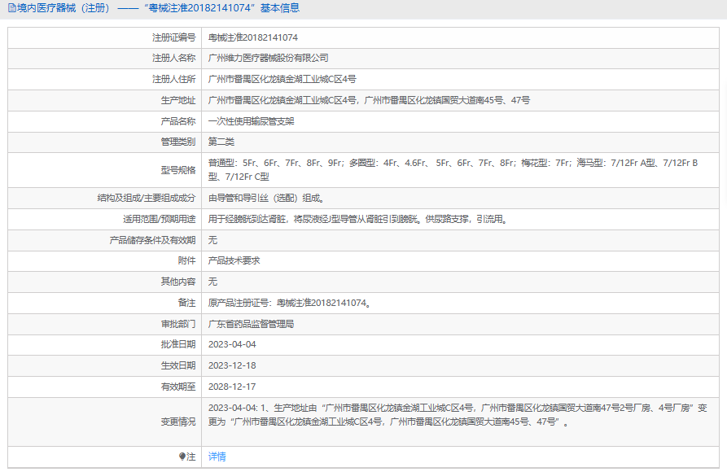Click the 有效期至 value 2028-12-17
727x472 pixels.
click(232, 387)
